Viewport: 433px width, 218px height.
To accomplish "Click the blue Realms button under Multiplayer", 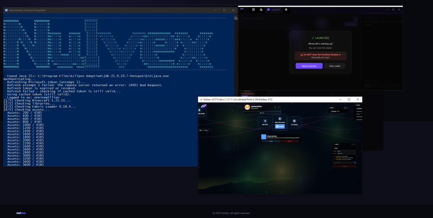I will coord(280,127).
